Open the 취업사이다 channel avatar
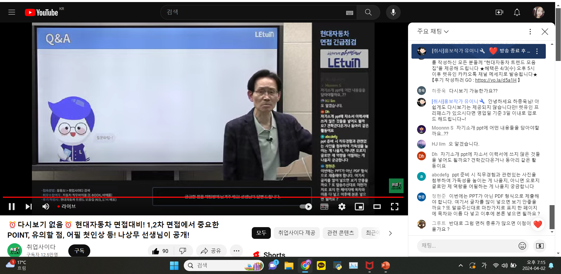Screen dimensions: 561x274 coord(15,251)
